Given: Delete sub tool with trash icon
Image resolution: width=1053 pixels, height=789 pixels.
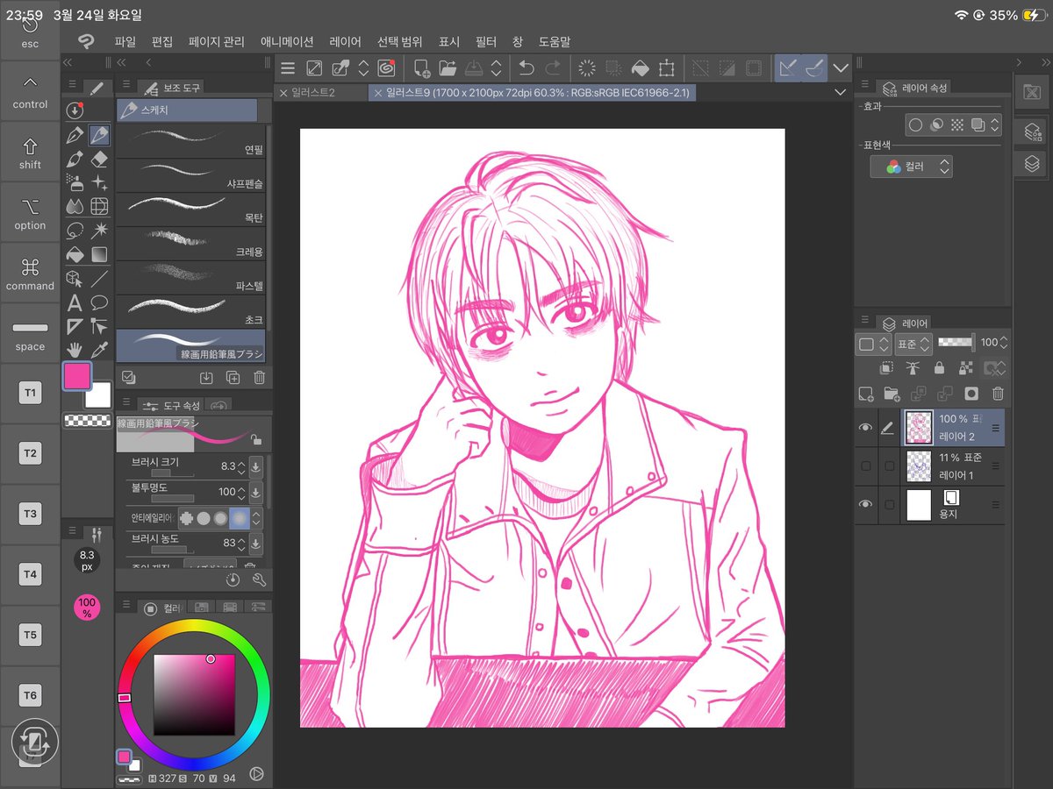Looking at the screenshot, I should pos(259,378).
